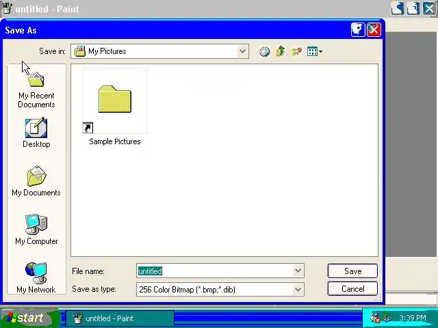Open the Start menu
438x328 pixels.
pyautogui.click(x=28, y=318)
